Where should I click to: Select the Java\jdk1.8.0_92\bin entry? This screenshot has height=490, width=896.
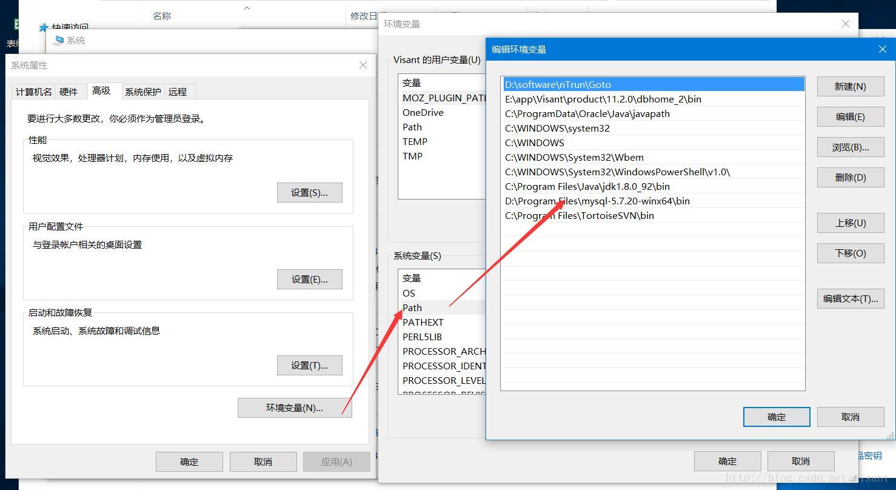click(653, 186)
